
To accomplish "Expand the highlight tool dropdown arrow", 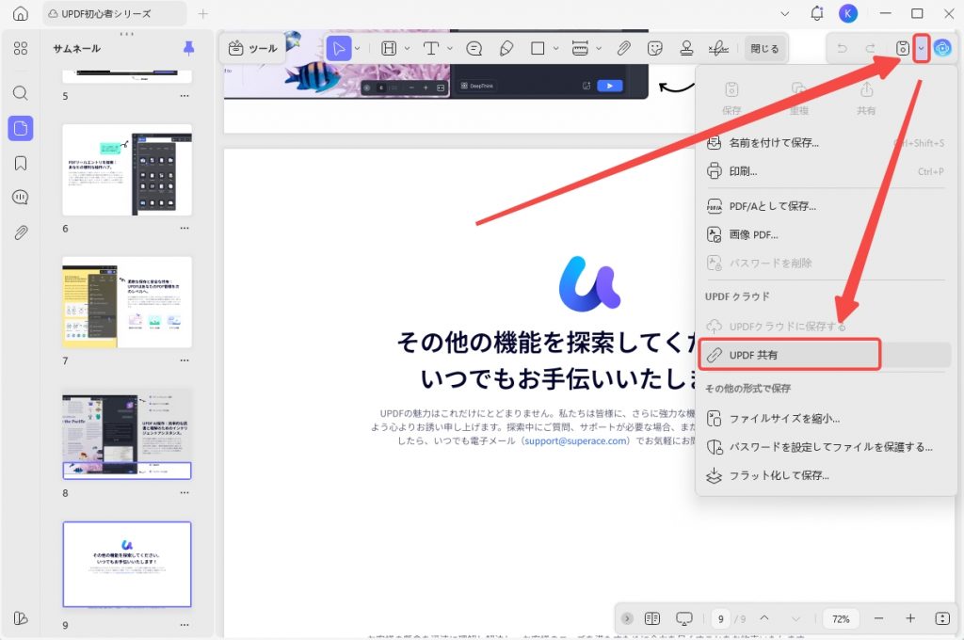I will (x=407, y=49).
